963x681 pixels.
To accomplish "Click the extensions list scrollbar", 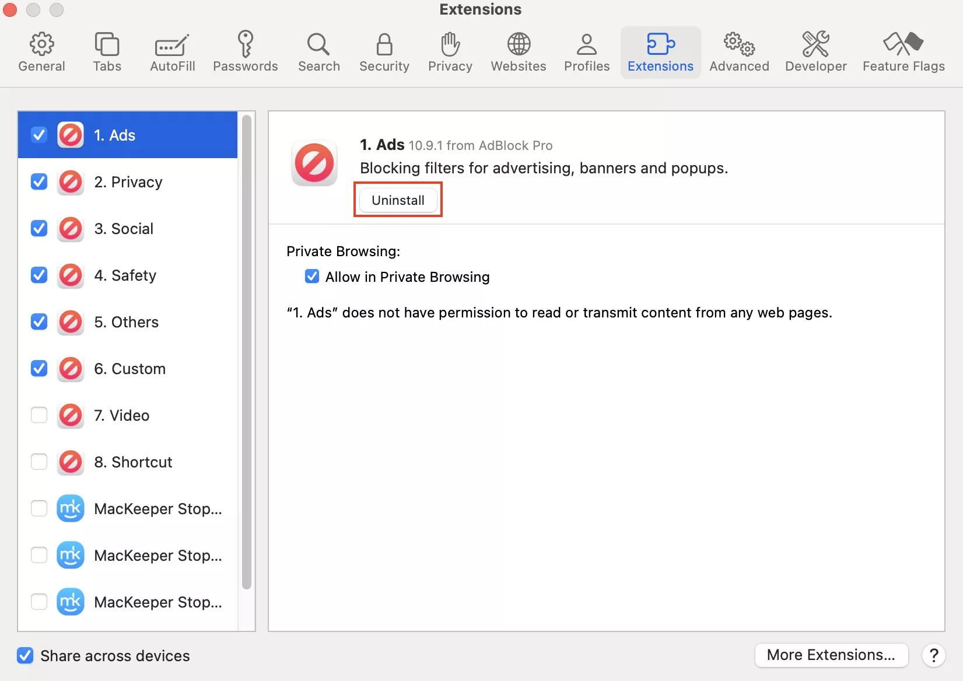I will [247, 350].
